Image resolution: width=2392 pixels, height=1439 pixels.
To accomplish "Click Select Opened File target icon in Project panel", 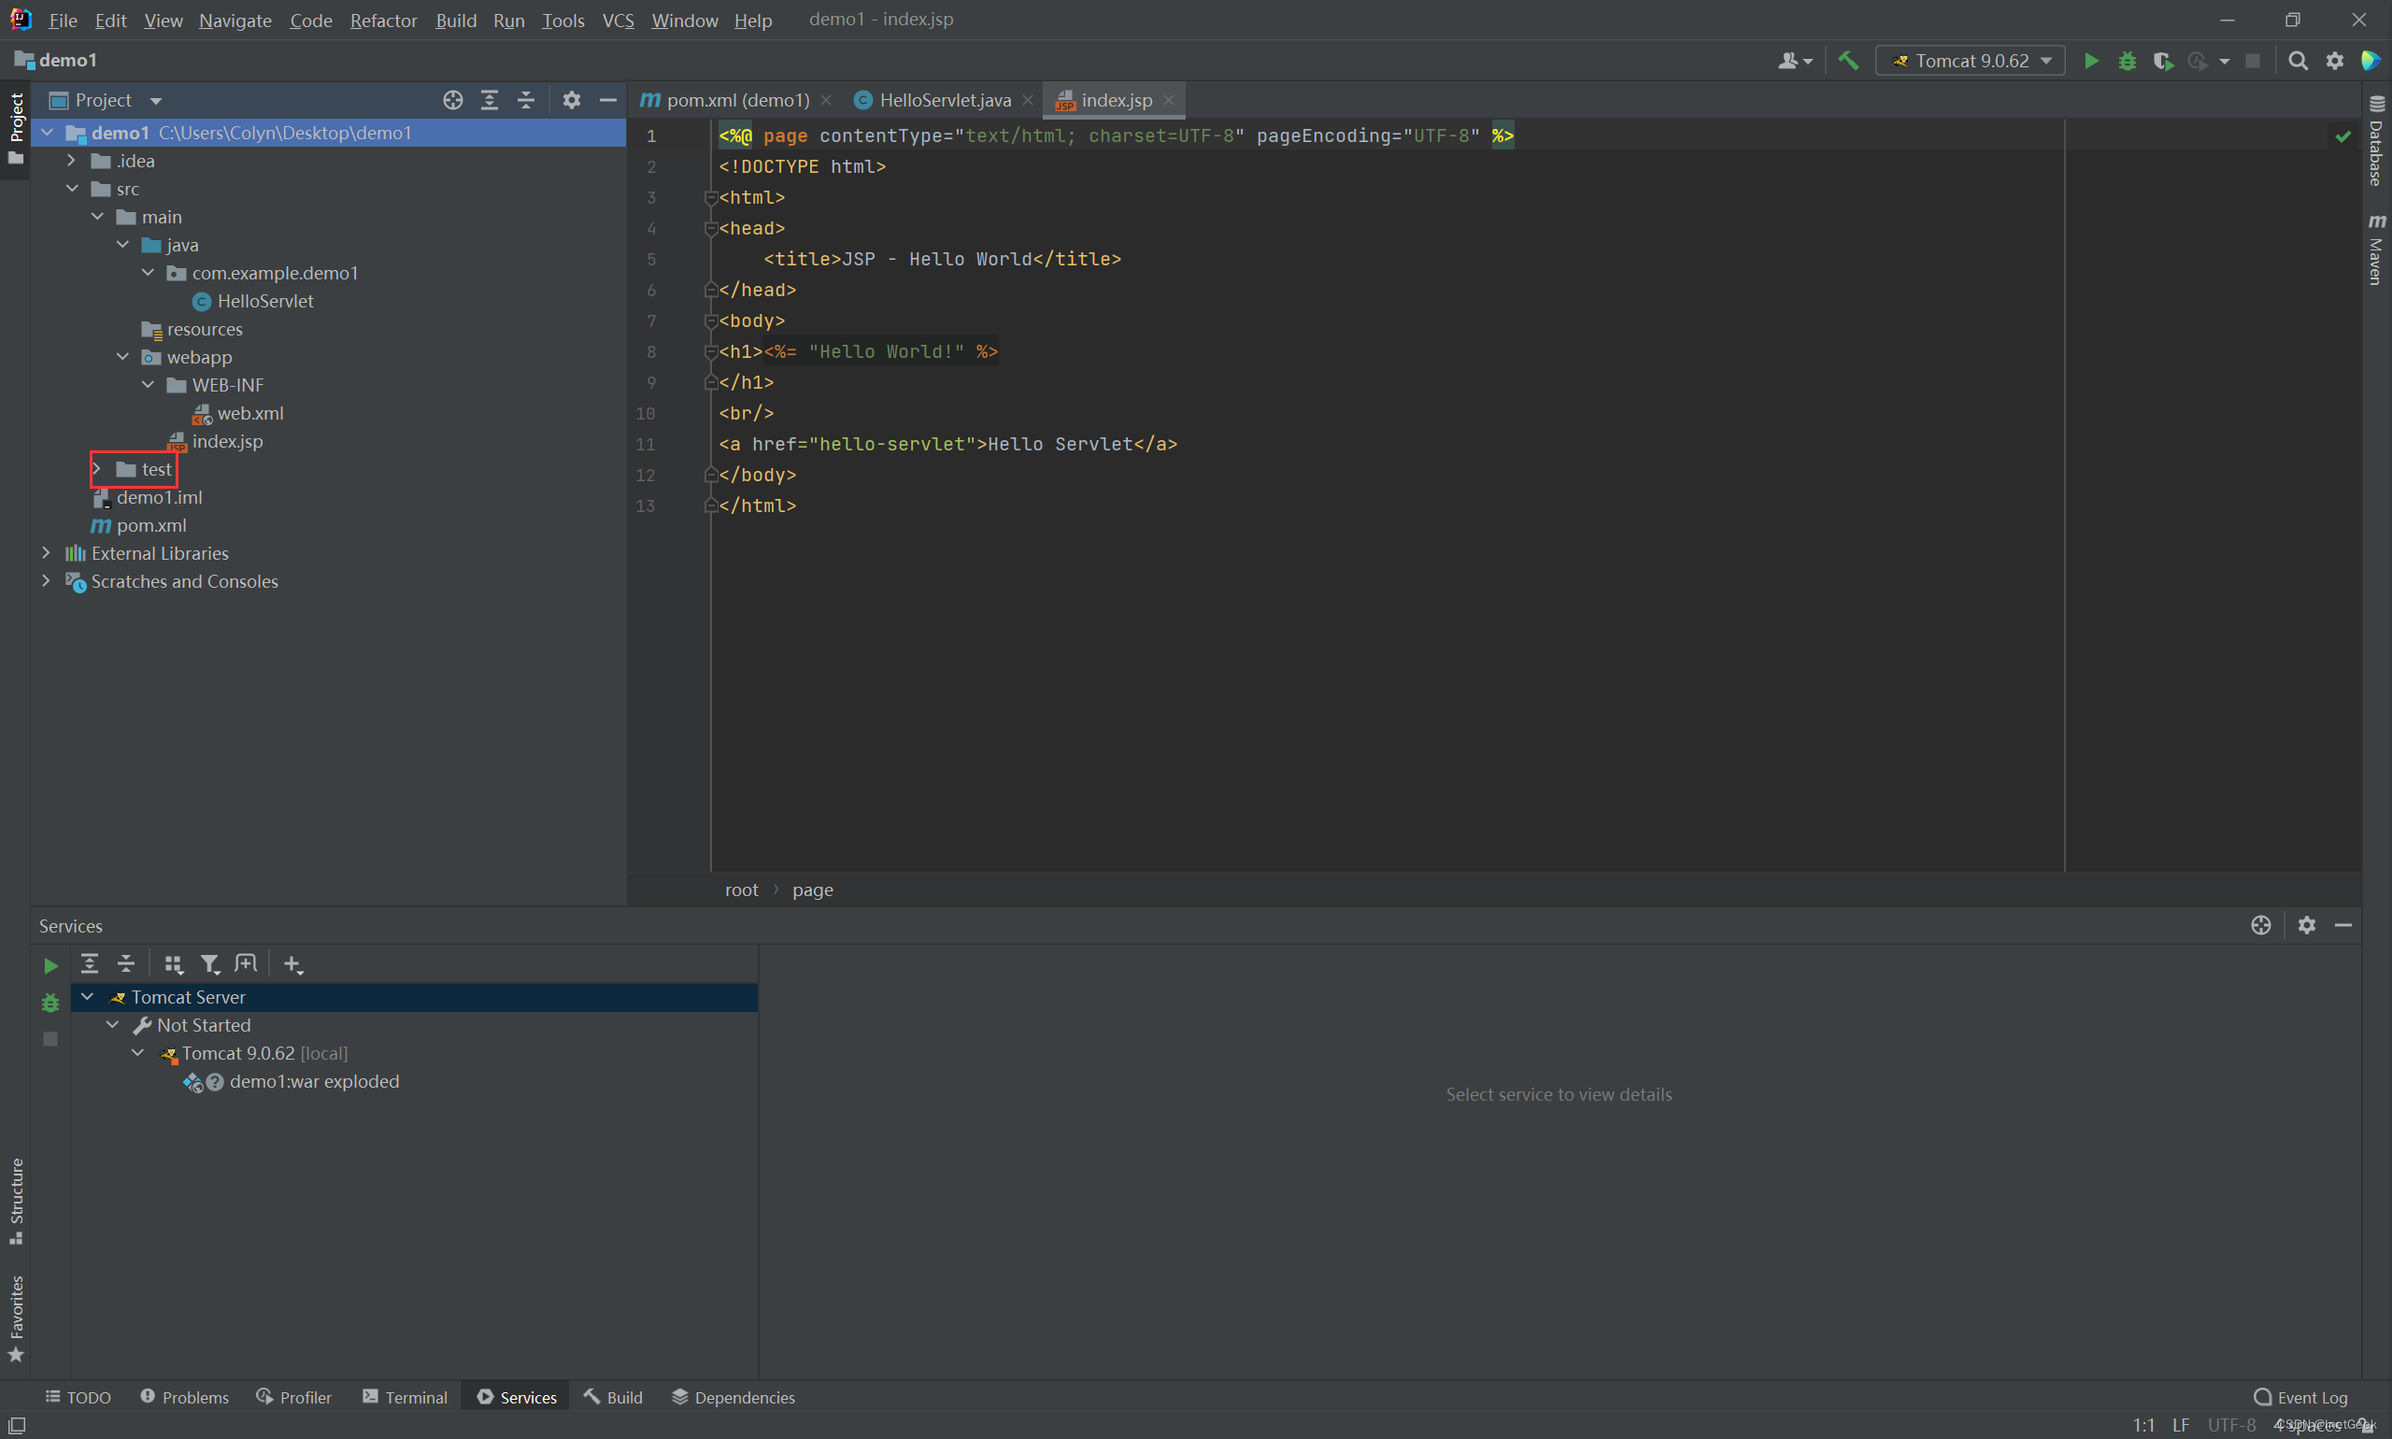I will point(453,100).
